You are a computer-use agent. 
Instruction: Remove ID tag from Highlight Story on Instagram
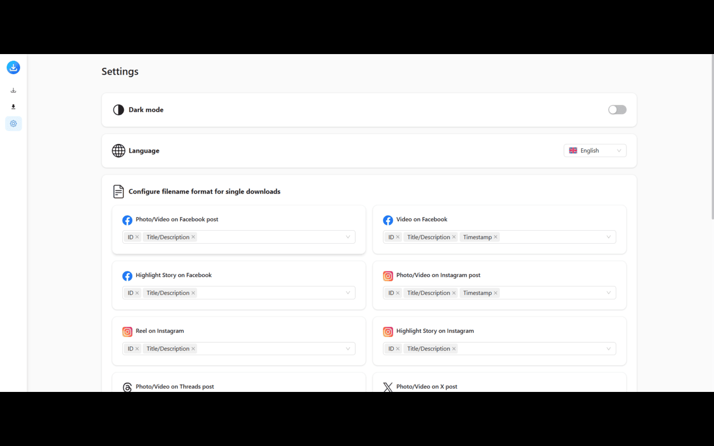point(398,348)
